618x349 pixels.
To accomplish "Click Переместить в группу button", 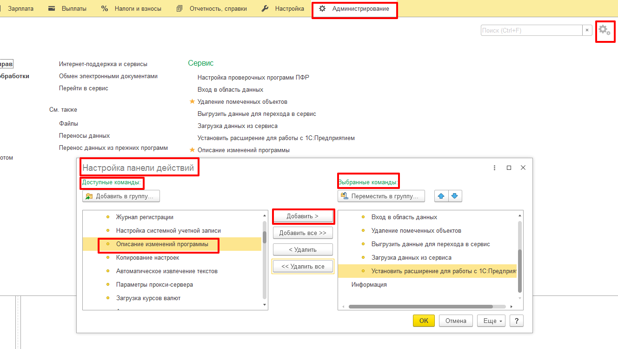I will [x=381, y=196].
